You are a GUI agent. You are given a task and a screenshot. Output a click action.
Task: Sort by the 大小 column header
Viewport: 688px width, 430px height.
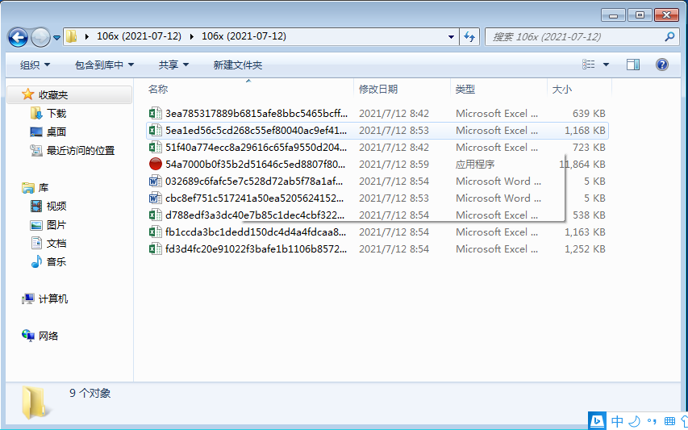[x=561, y=89]
